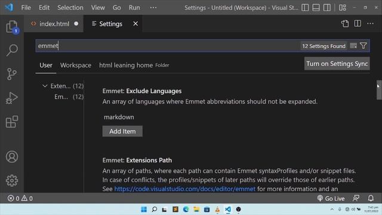Show more menu items ellipsis
The image size is (382, 215).
point(153,8)
